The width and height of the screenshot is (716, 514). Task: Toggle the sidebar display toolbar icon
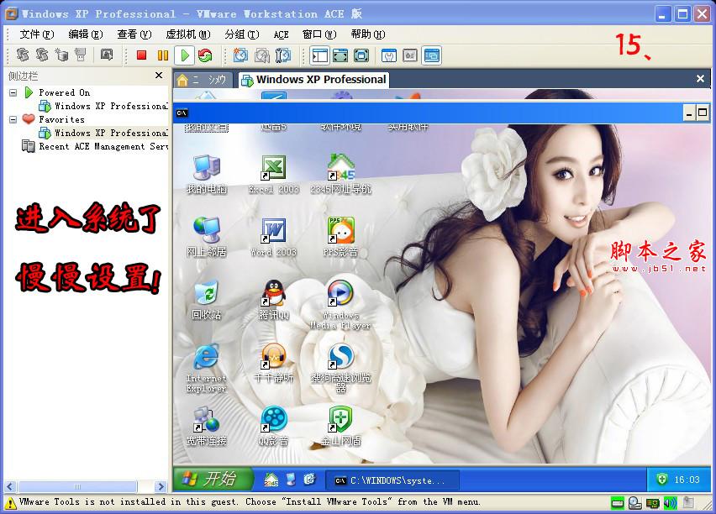[x=319, y=55]
